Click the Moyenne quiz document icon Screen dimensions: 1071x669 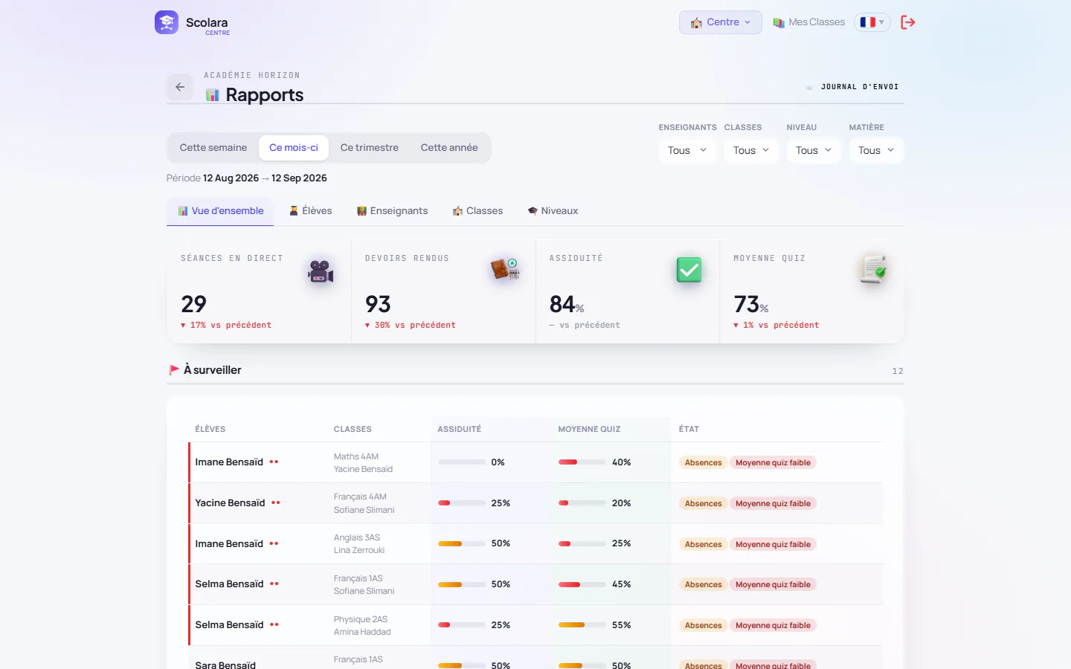(873, 269)
